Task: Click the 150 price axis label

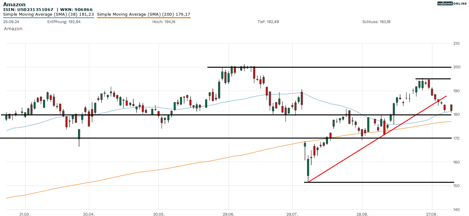Action: [456, 186]
